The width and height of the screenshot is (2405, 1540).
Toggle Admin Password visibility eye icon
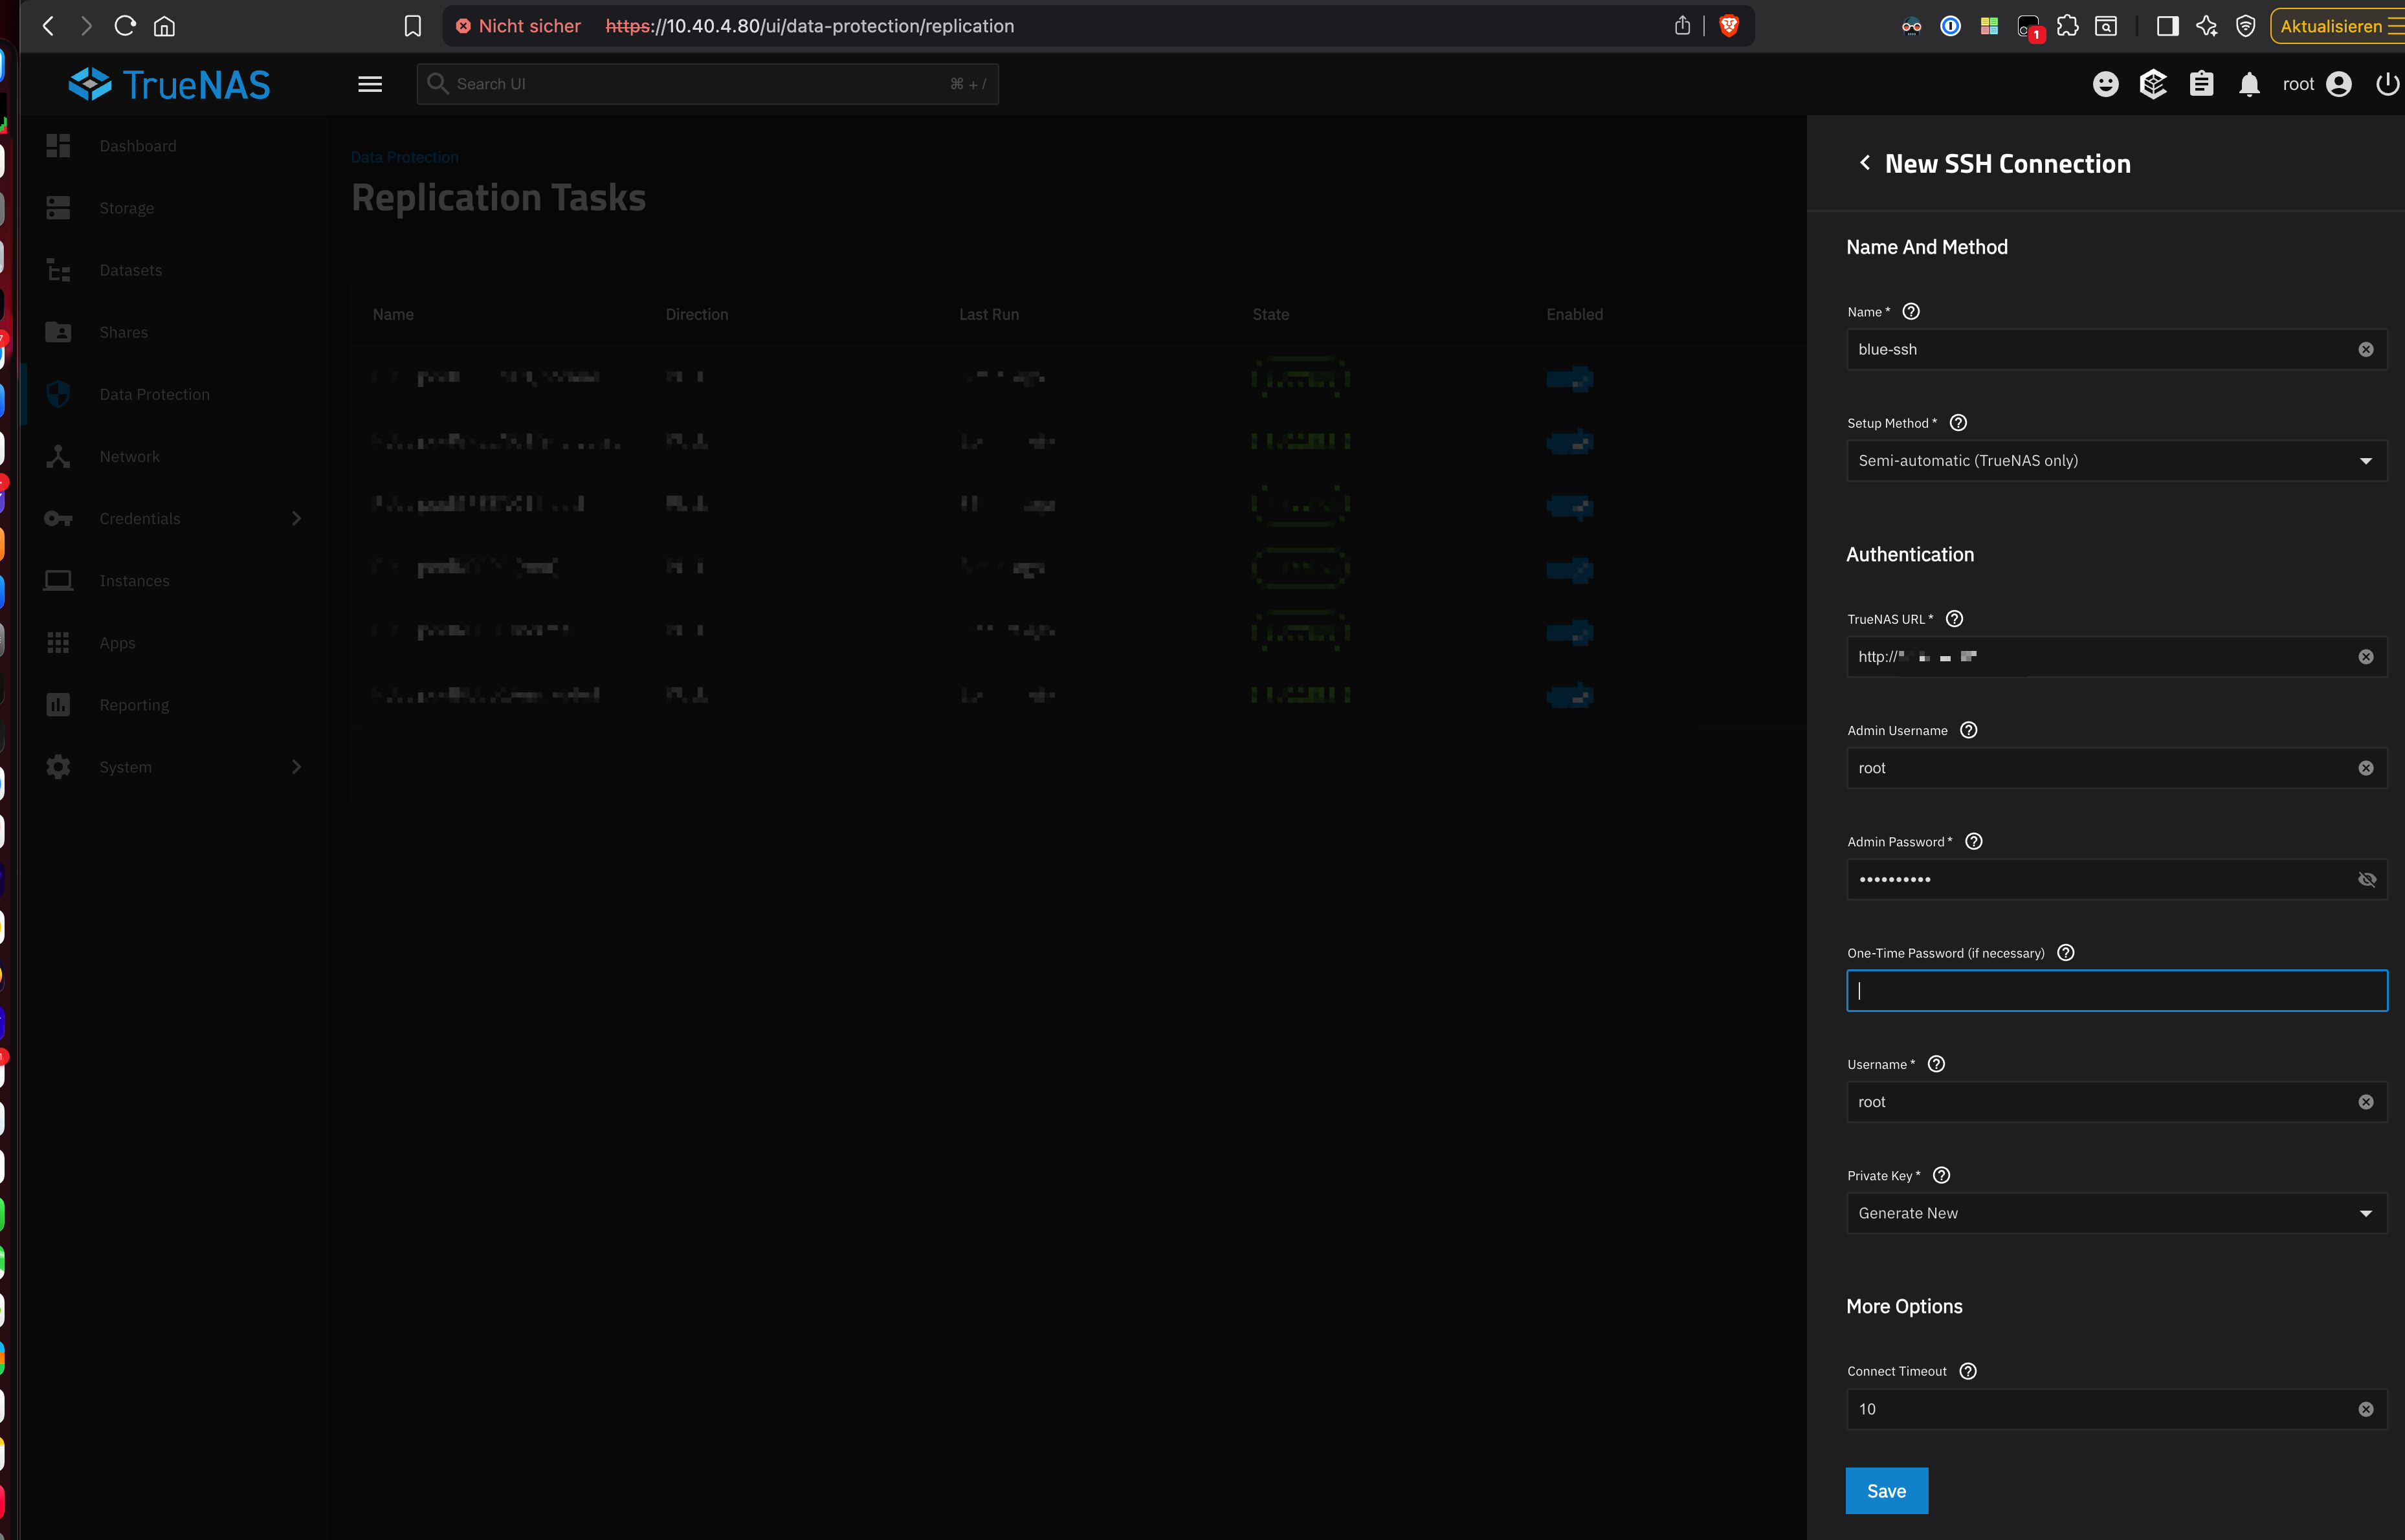(x=2366, y=880)
